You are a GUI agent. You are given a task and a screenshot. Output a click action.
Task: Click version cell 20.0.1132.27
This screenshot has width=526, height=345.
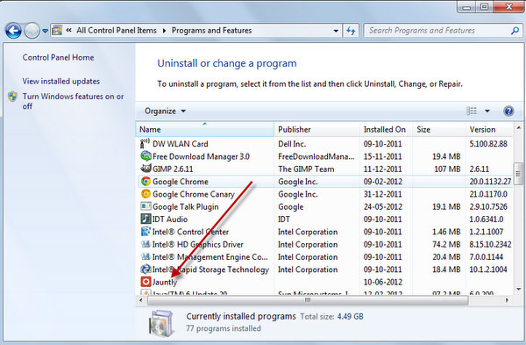click(x=490, y=182)
